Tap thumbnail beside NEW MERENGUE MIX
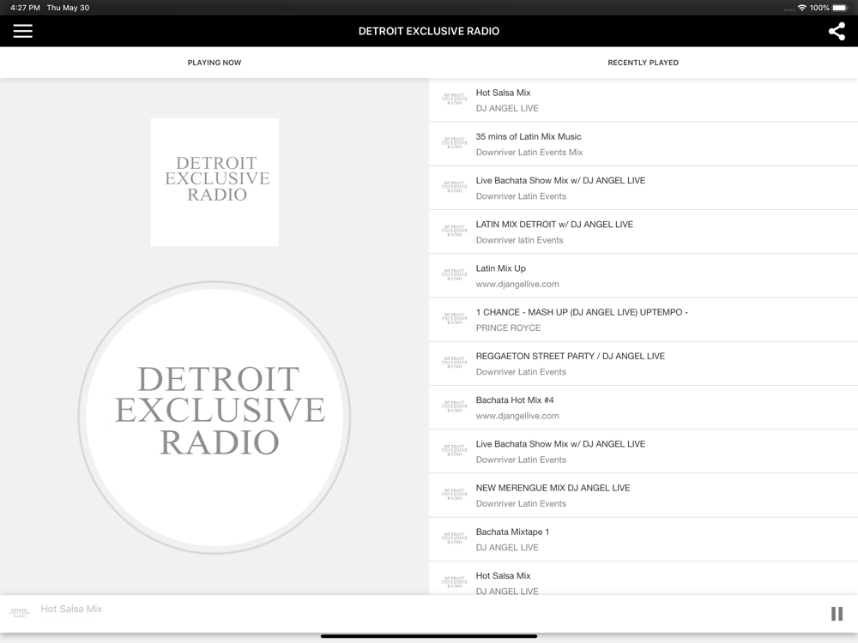858x643 pixels. click(454, 495)
